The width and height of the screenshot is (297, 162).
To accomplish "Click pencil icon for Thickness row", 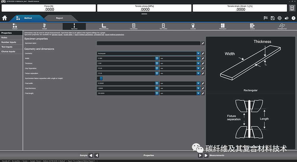I will click(203, 63).
